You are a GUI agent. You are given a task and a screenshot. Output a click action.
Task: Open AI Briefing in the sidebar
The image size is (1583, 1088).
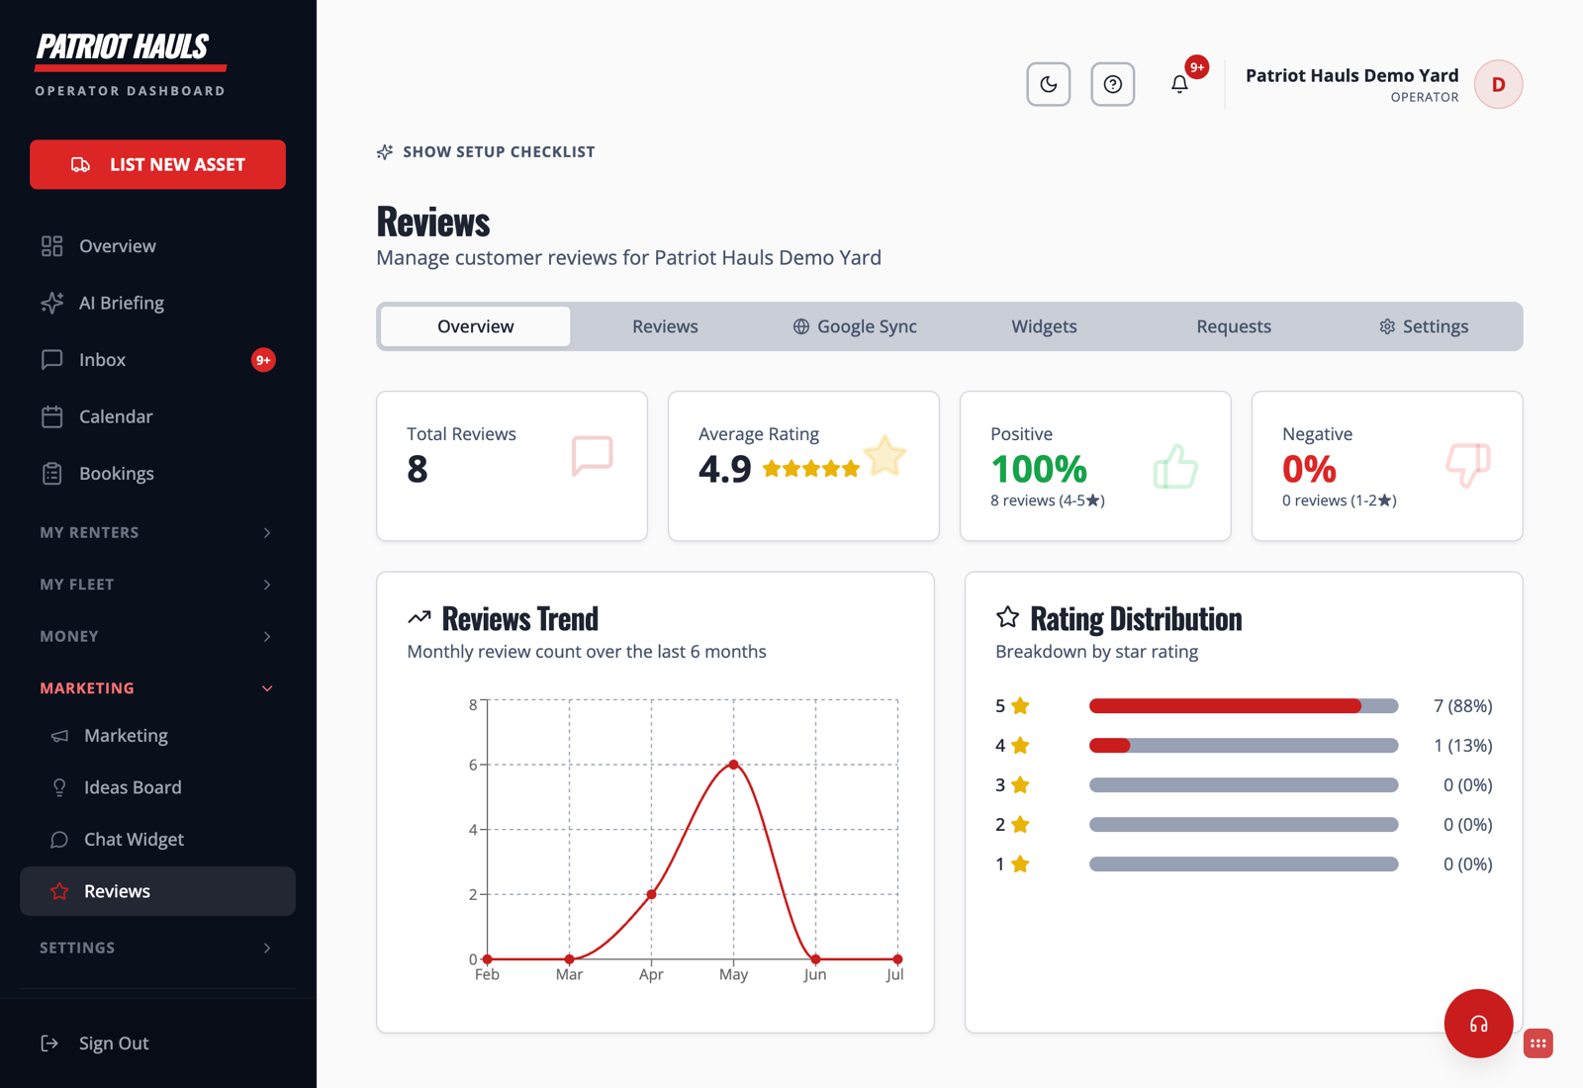click(x=158, y=303)
